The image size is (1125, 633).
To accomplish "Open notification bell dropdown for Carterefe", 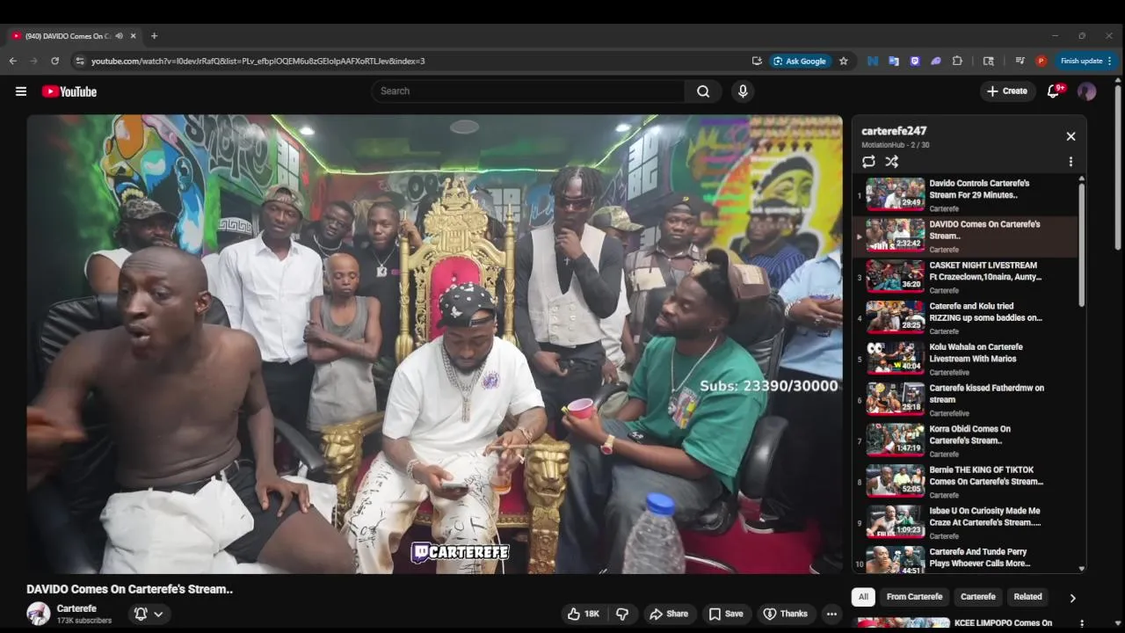I will 148,614.
